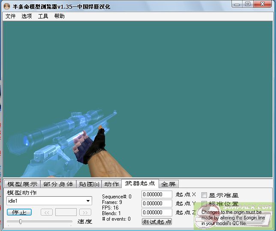Click the 测试起点 test origin button

[156, 222]
